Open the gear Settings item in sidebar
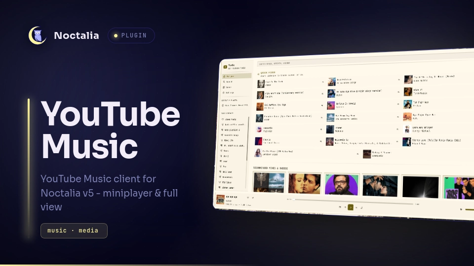 [236, 93]
